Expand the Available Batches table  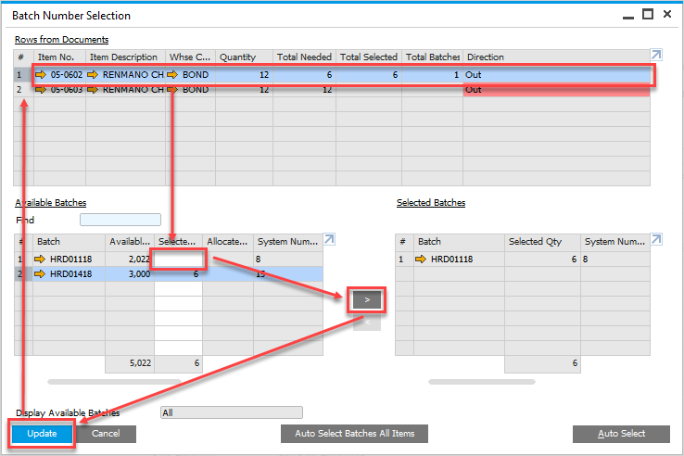tap(329, 239)
